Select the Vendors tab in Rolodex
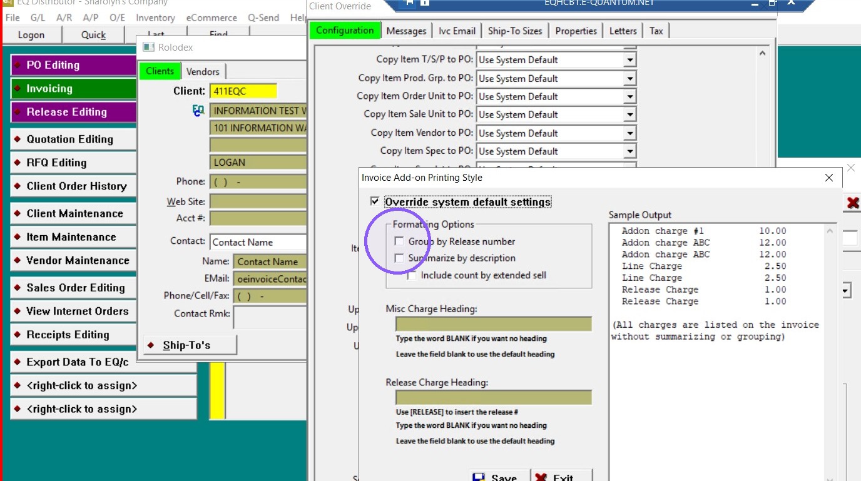861x481 pixels. [203, 72]
